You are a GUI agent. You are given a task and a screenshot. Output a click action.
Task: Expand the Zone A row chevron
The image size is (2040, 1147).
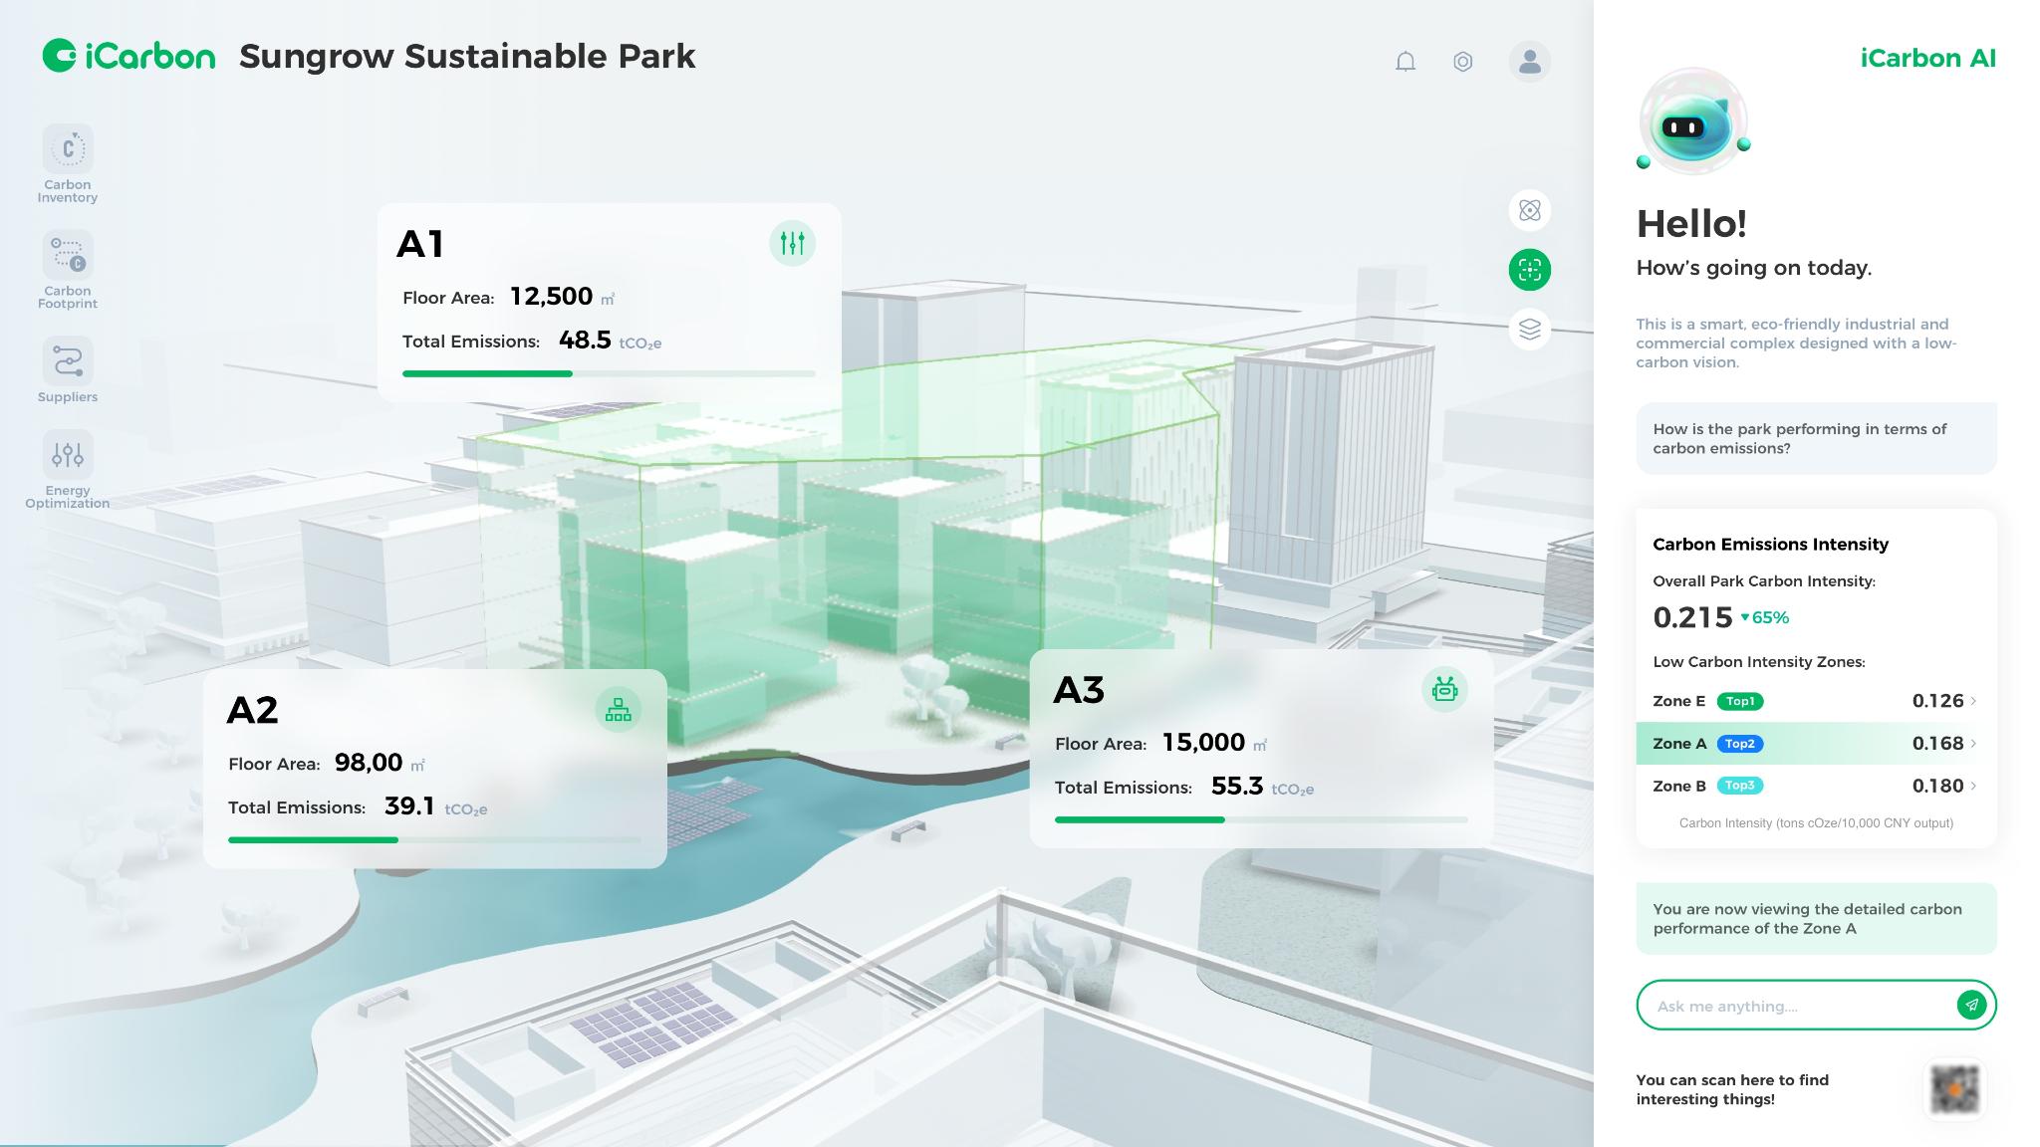1973,744
